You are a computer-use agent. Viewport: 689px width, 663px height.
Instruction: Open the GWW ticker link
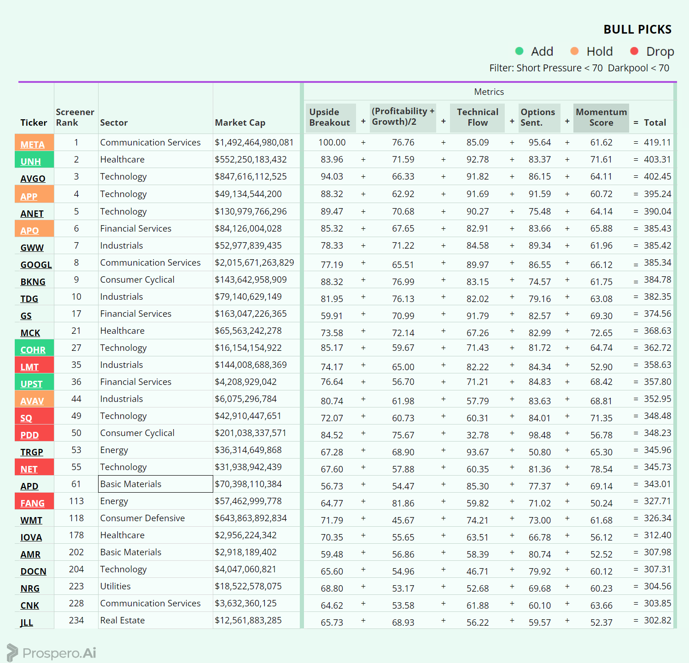point(32,248)
